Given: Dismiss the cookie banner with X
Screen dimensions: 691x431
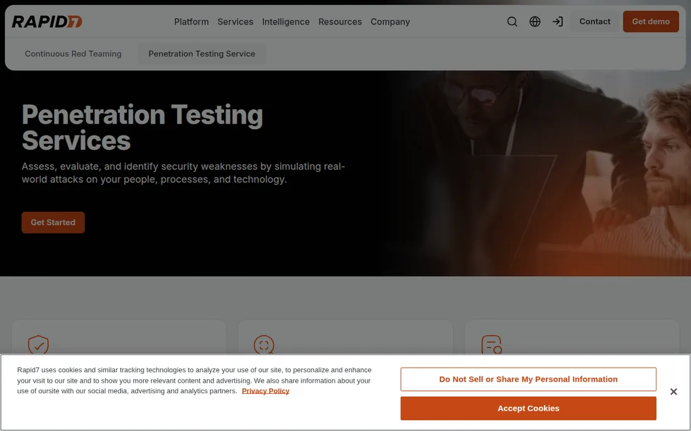Looking at the screenshot, I should click(673, 391).
